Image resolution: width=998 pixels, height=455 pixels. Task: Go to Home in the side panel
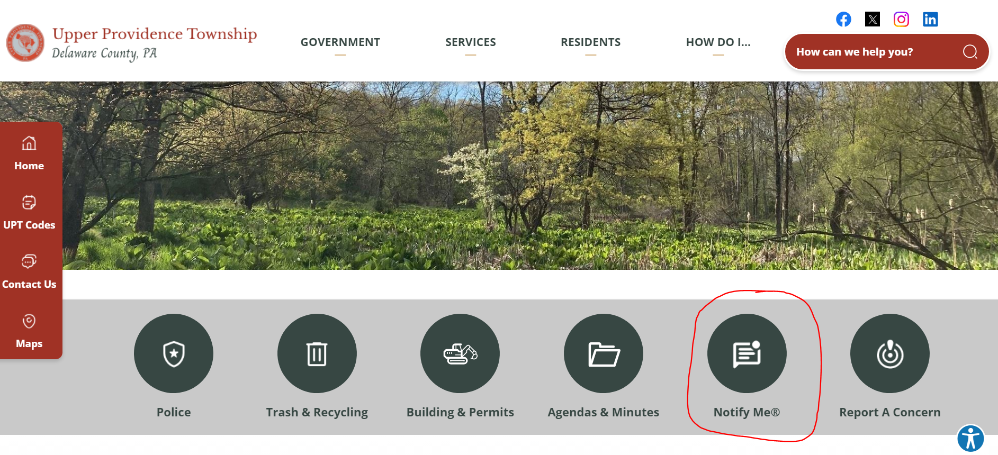click(x=29, y=153)
